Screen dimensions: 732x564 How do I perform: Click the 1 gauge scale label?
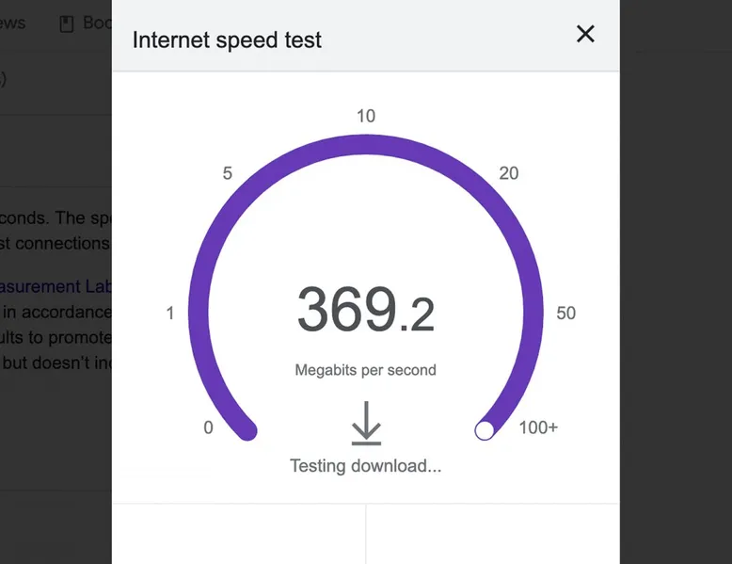pos(170,314)
